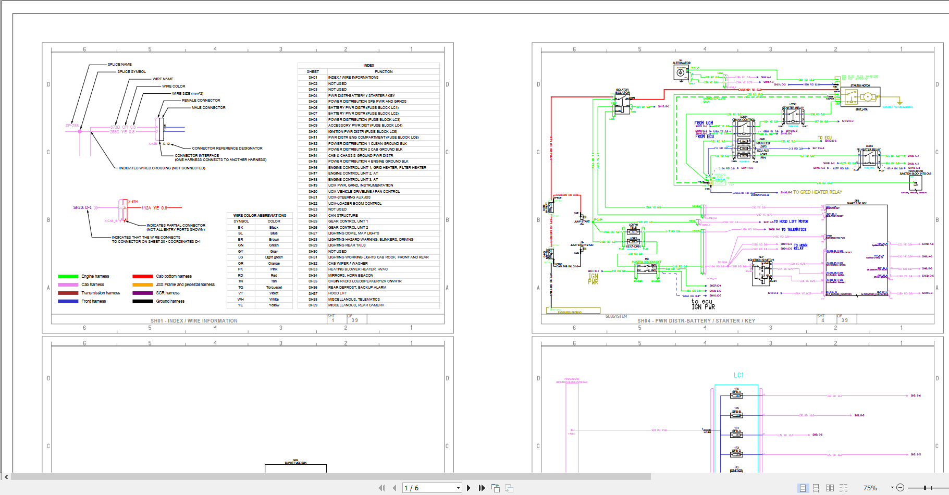Toggle continuous facing pages layout
The height and width of the screenshot is (495, 949).
point(844,488)
